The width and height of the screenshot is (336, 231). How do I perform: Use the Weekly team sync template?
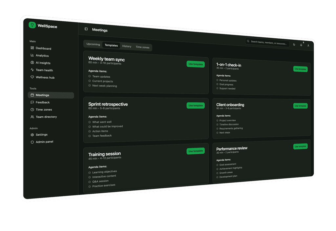pos(196,64)
